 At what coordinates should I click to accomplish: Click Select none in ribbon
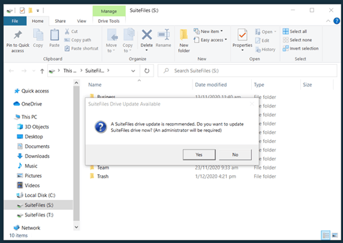coord(297,40)
